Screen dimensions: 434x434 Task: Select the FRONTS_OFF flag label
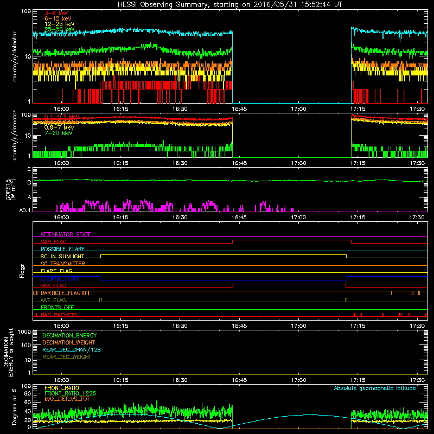(x=58, y=307)
